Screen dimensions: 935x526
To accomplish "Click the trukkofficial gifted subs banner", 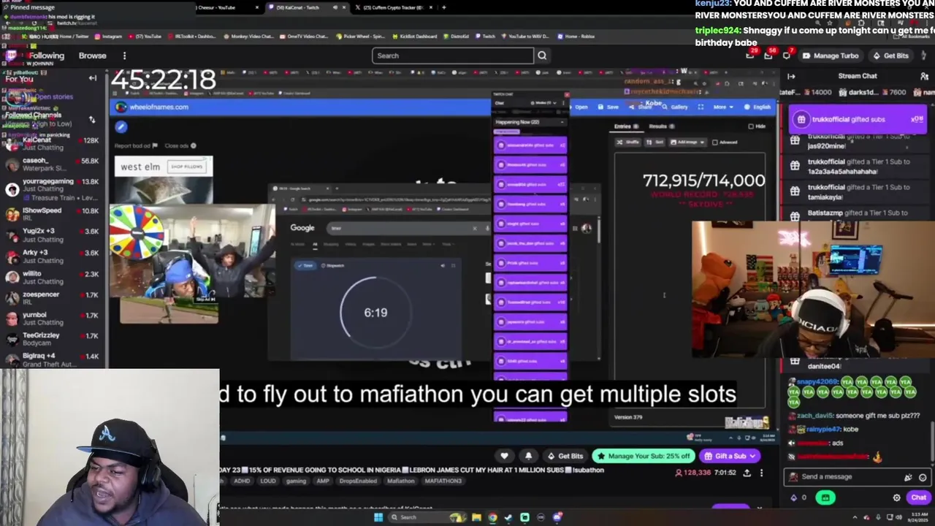I will (x=858, y=120).
